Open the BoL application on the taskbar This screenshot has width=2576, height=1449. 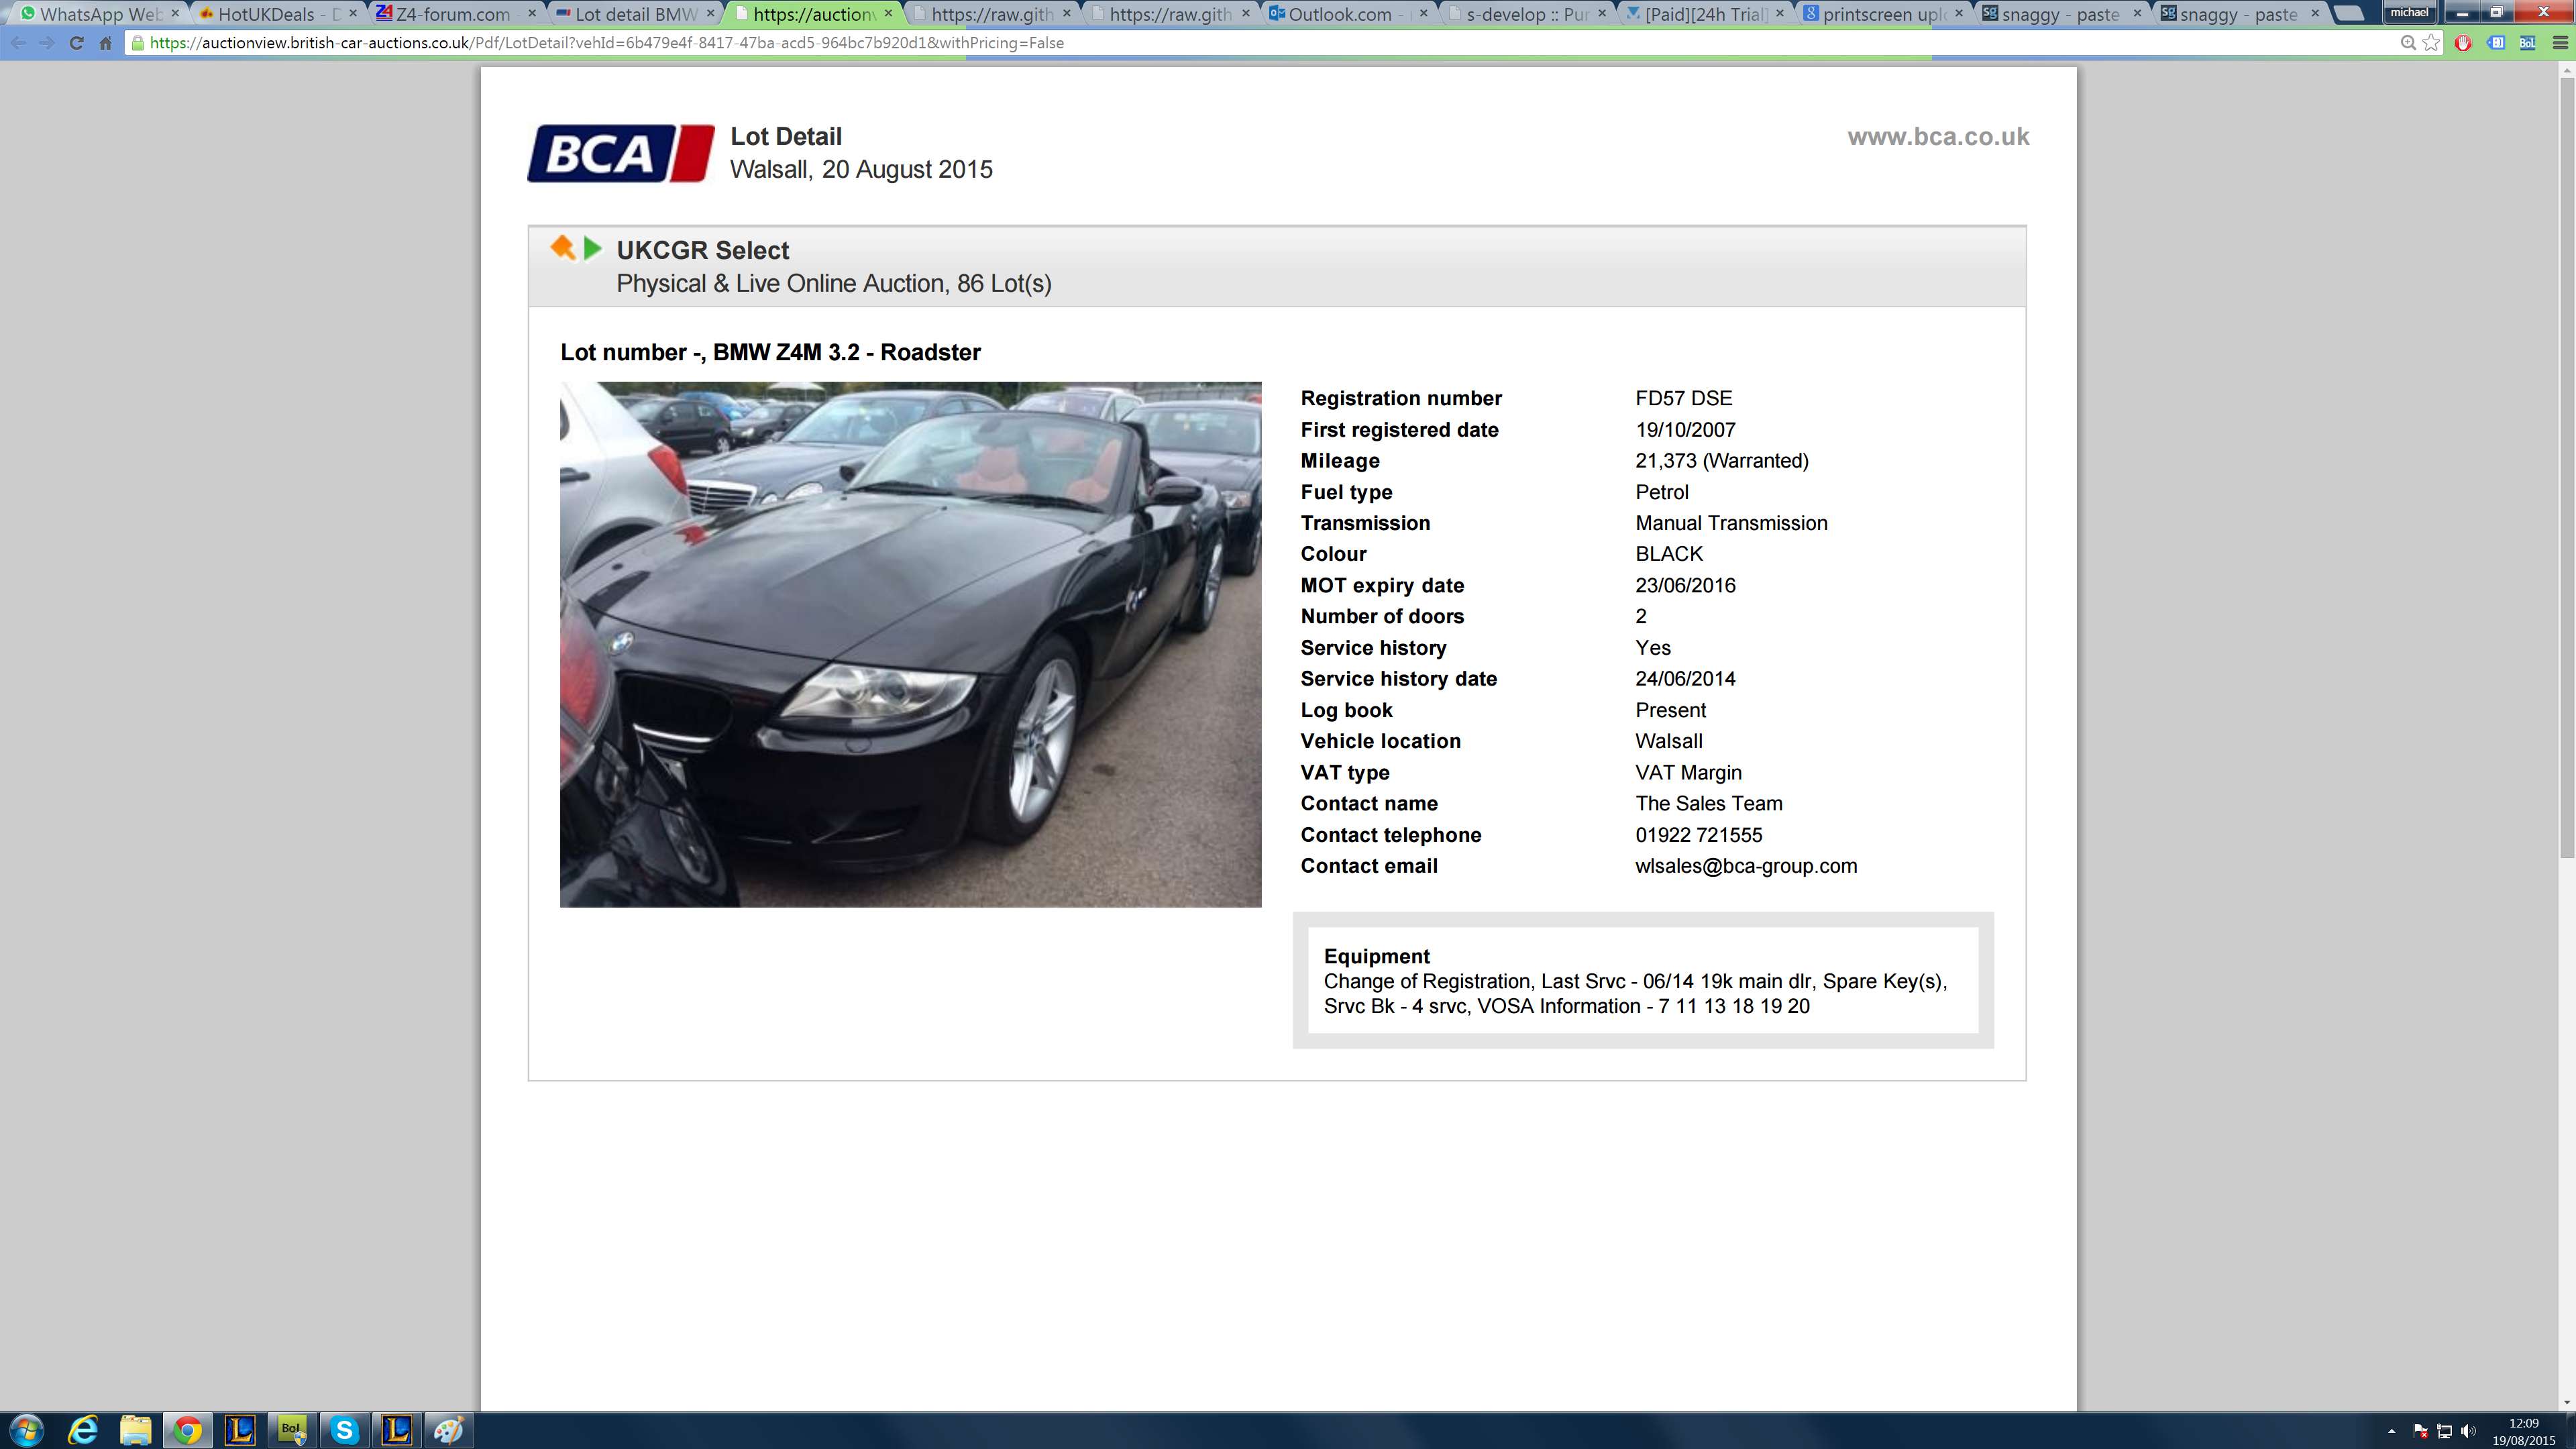[291, 1430]
